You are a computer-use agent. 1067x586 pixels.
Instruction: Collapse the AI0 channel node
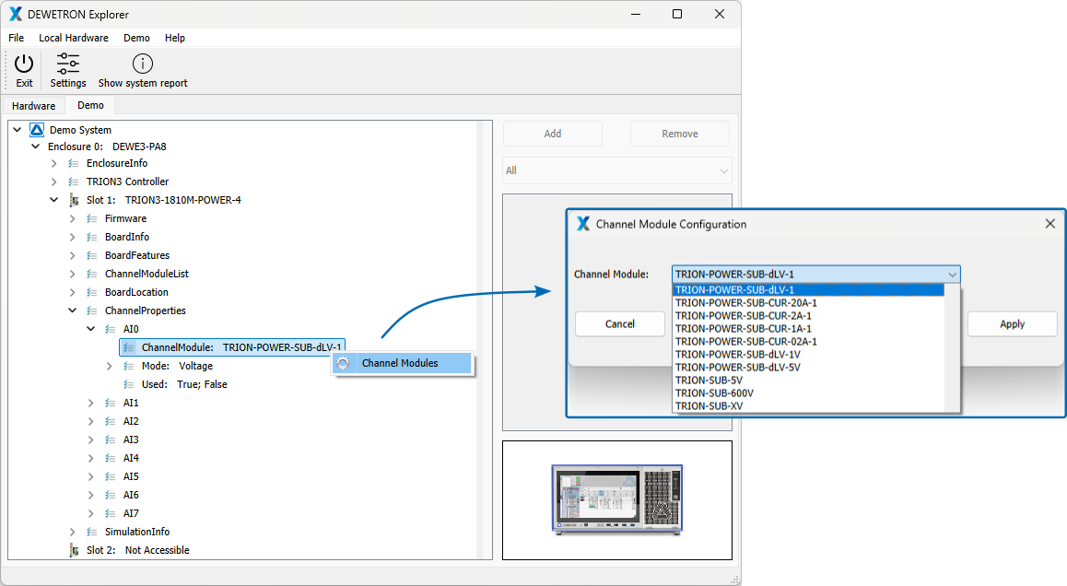click(x=90, y=329)
